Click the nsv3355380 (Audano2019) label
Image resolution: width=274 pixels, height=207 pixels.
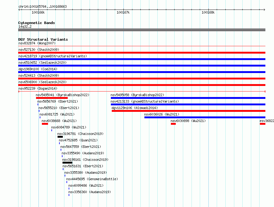86,172
